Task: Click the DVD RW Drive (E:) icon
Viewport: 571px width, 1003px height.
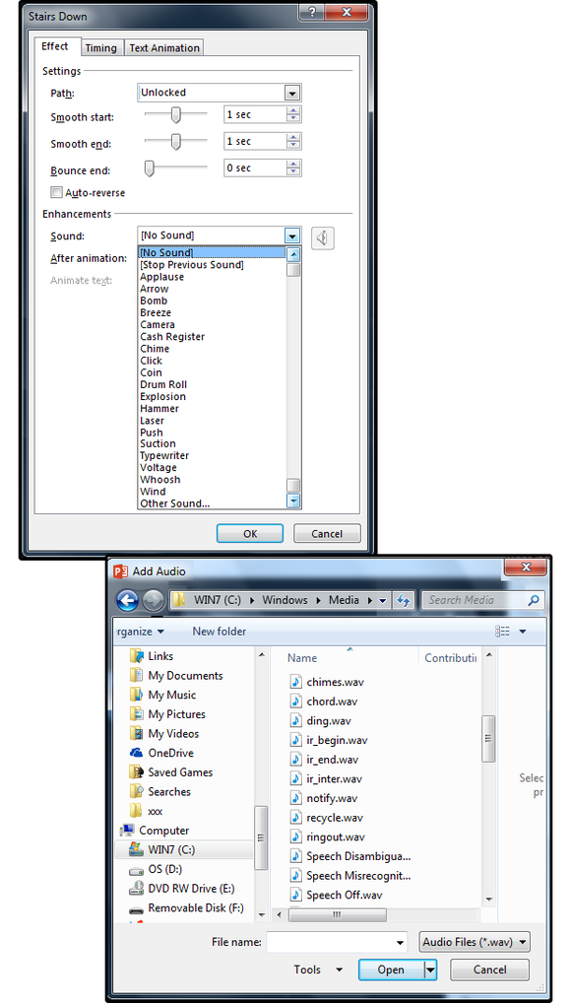Action: tap(136, 889)
